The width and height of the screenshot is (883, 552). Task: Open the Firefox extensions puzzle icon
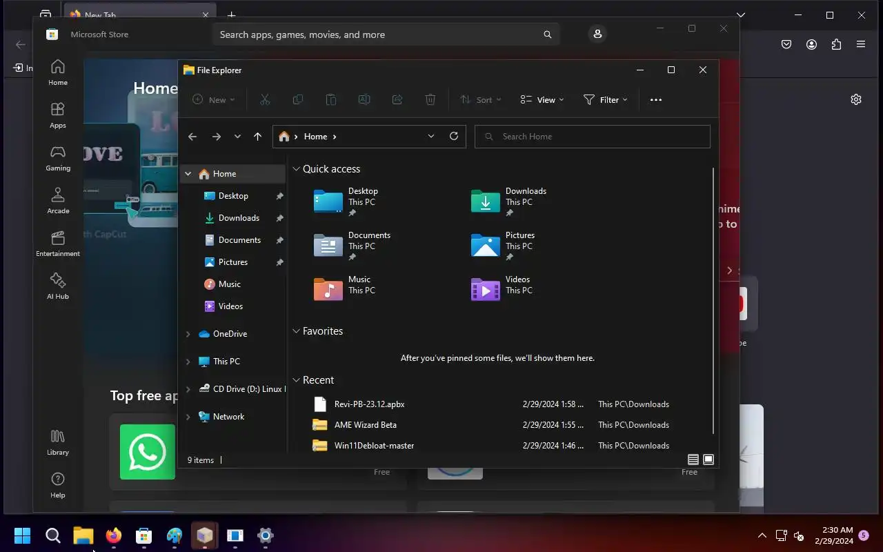(836, 44)
